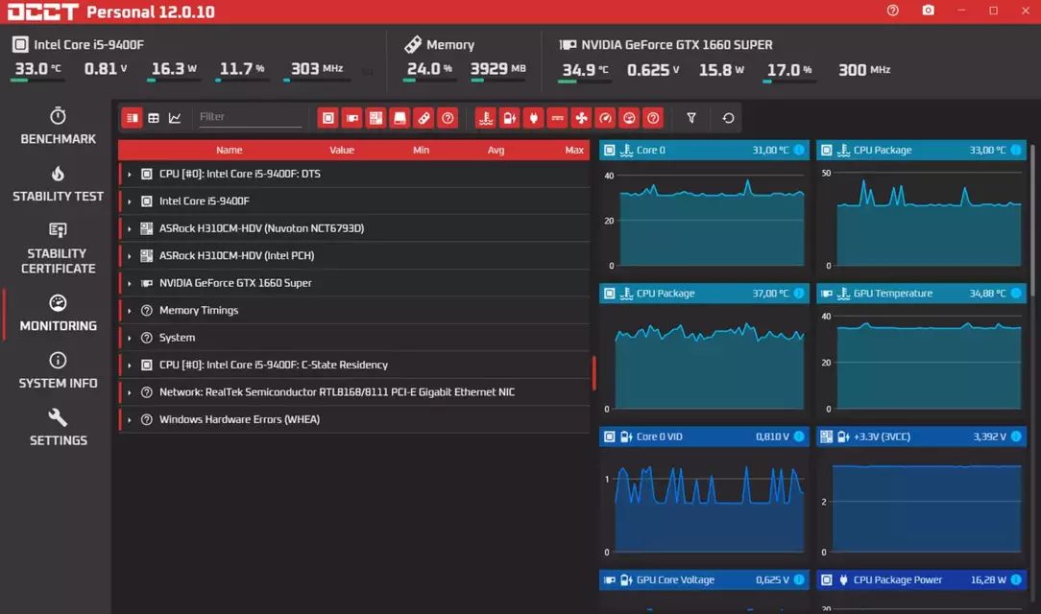Click blue circle on Core 0 VID graph

(x=799, y=437)
